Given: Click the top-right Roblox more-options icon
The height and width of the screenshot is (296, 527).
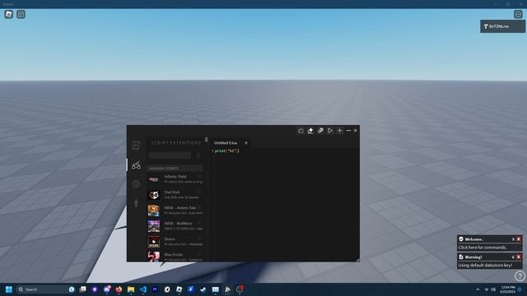Looking at the screenshot, I should (x=518, y=14).
